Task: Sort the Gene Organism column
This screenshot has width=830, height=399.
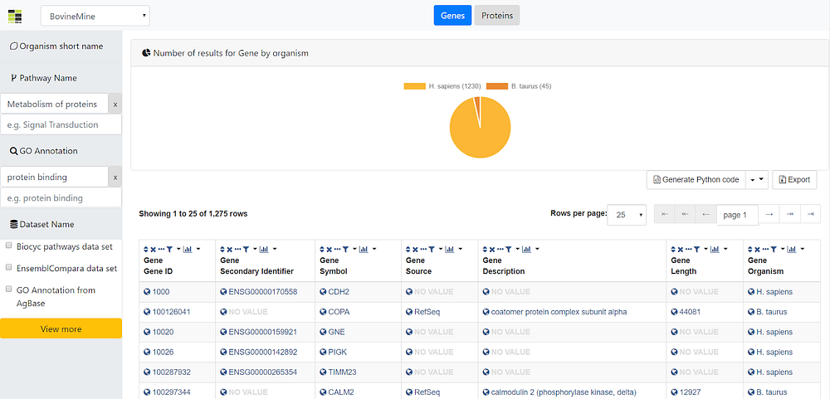Action: point(750,249)
